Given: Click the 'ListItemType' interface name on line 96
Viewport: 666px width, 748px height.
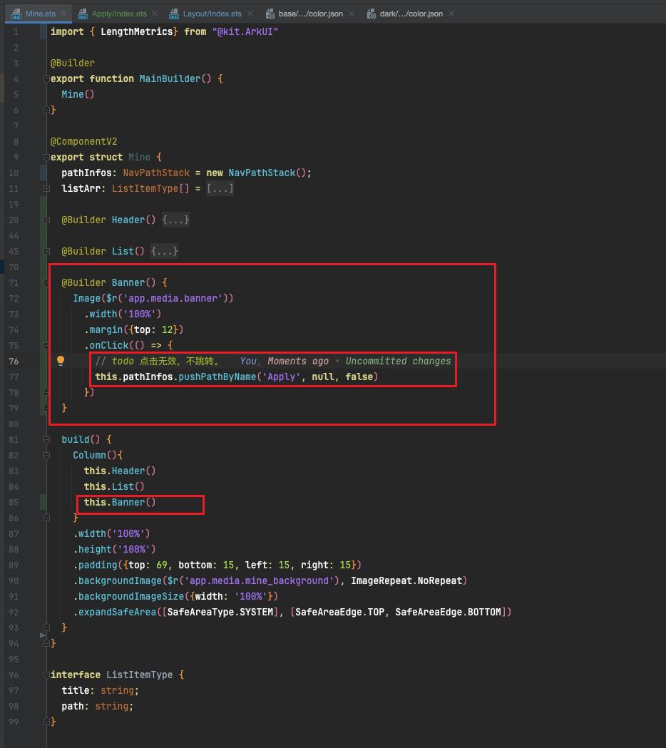Looking at the screenshot, I should (x=139, y=675).
